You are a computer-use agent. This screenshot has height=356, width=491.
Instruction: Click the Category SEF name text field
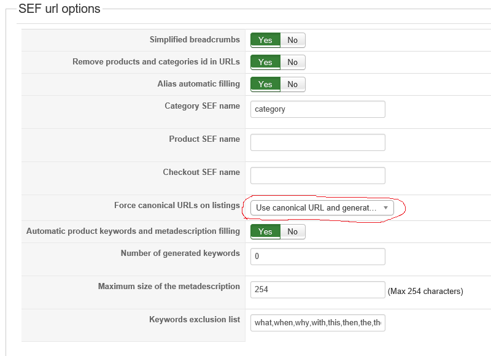(317, 109)
